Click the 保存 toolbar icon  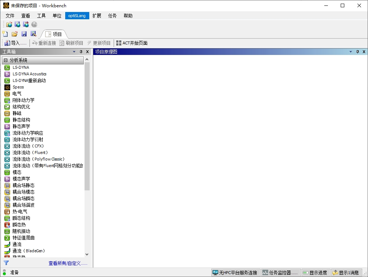tap(24, 33)
